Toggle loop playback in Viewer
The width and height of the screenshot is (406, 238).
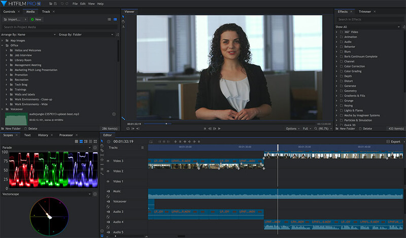tap(128, 128)
